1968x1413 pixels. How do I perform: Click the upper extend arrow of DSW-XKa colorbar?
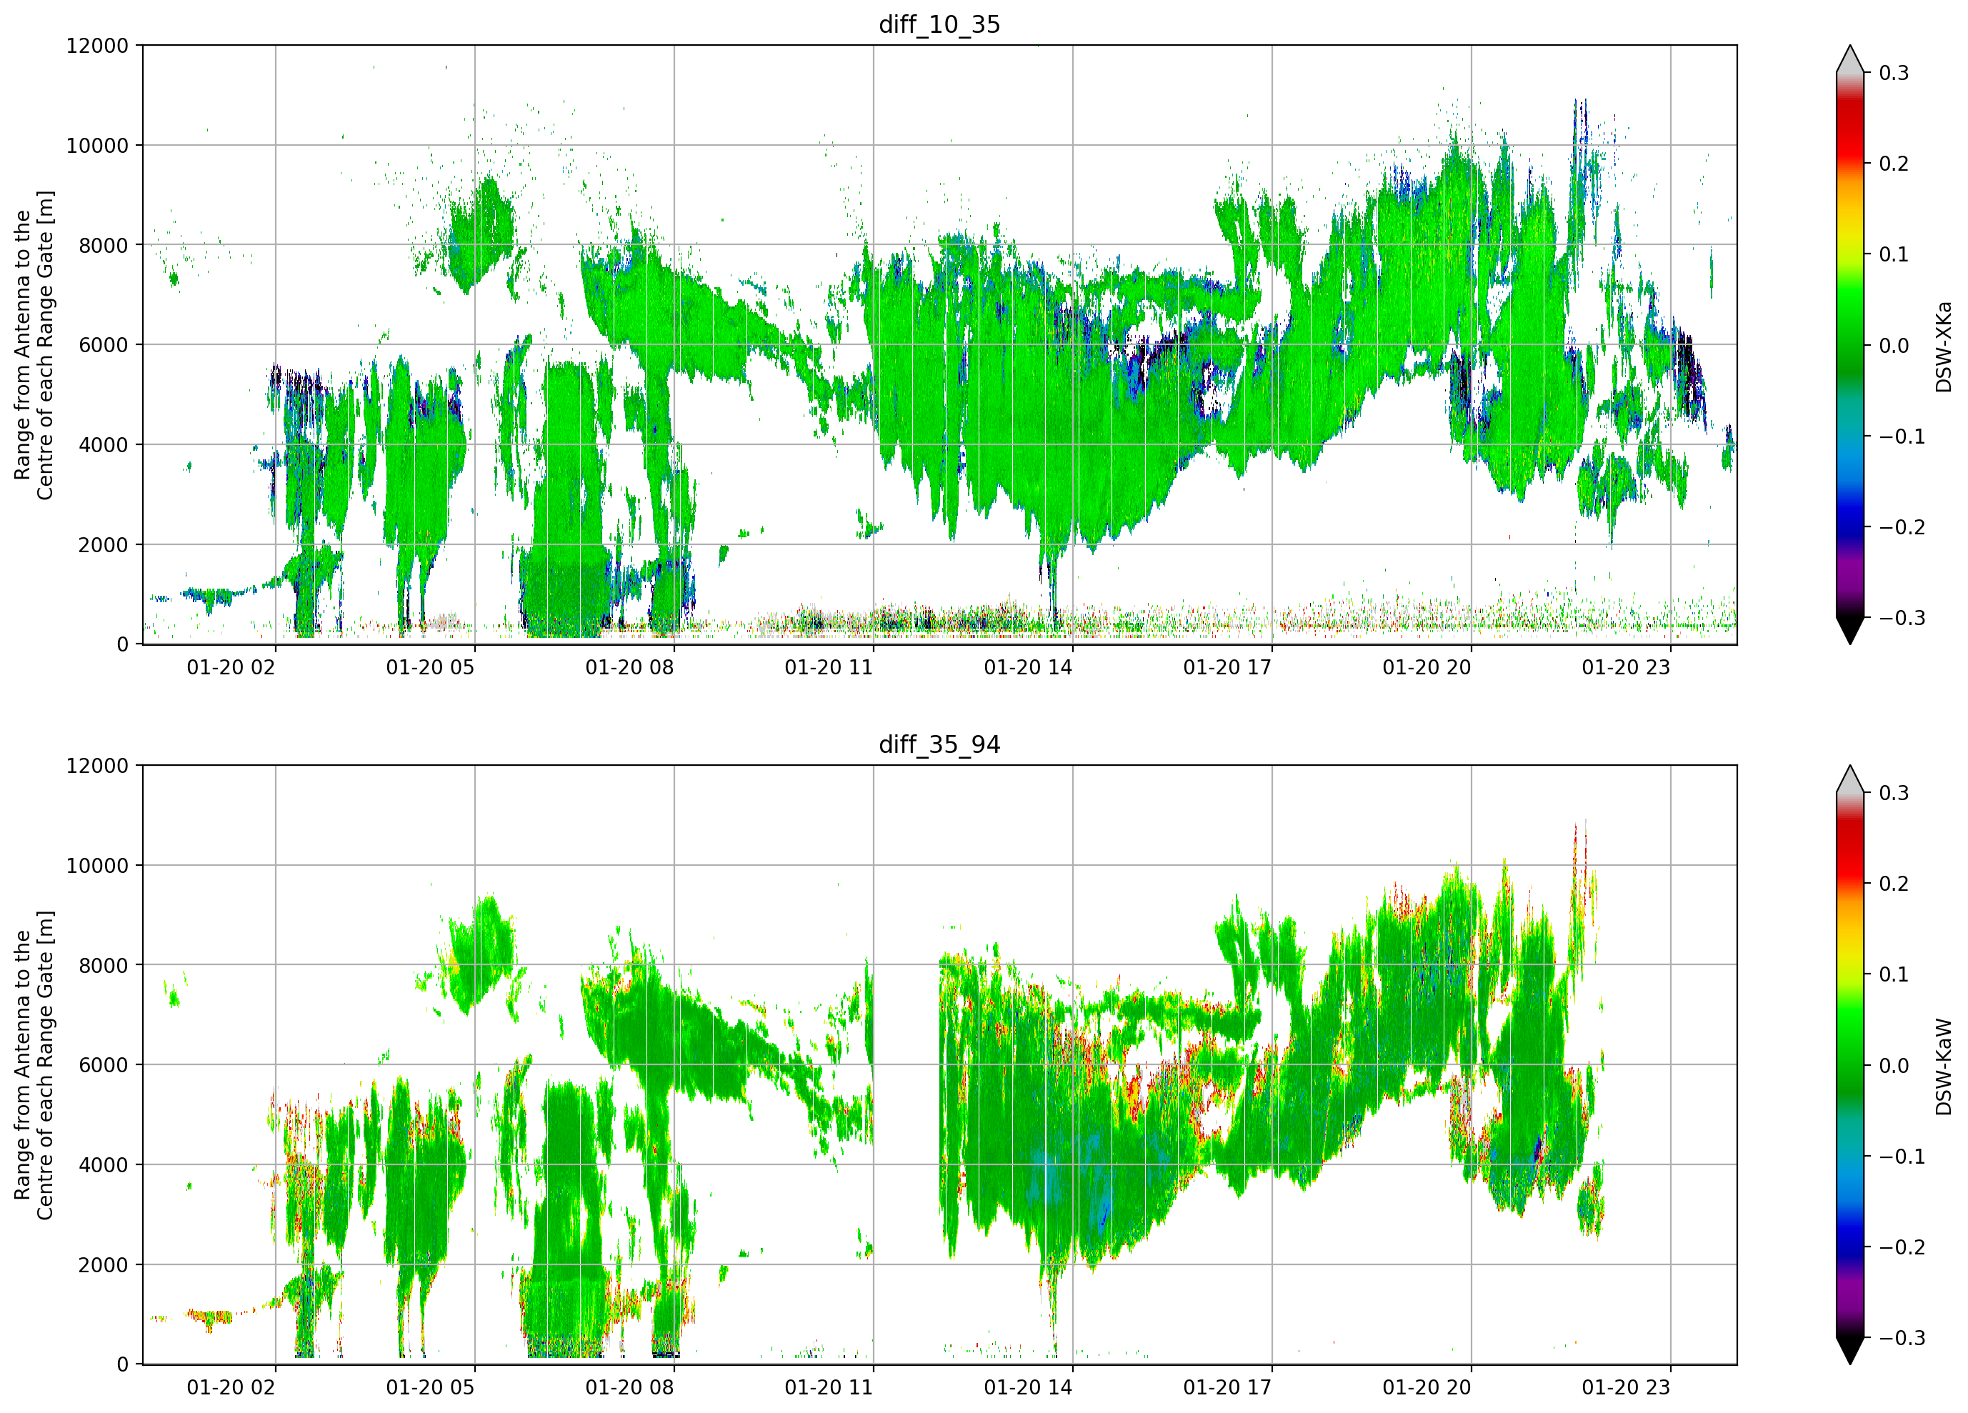[x=1850, y=60]
